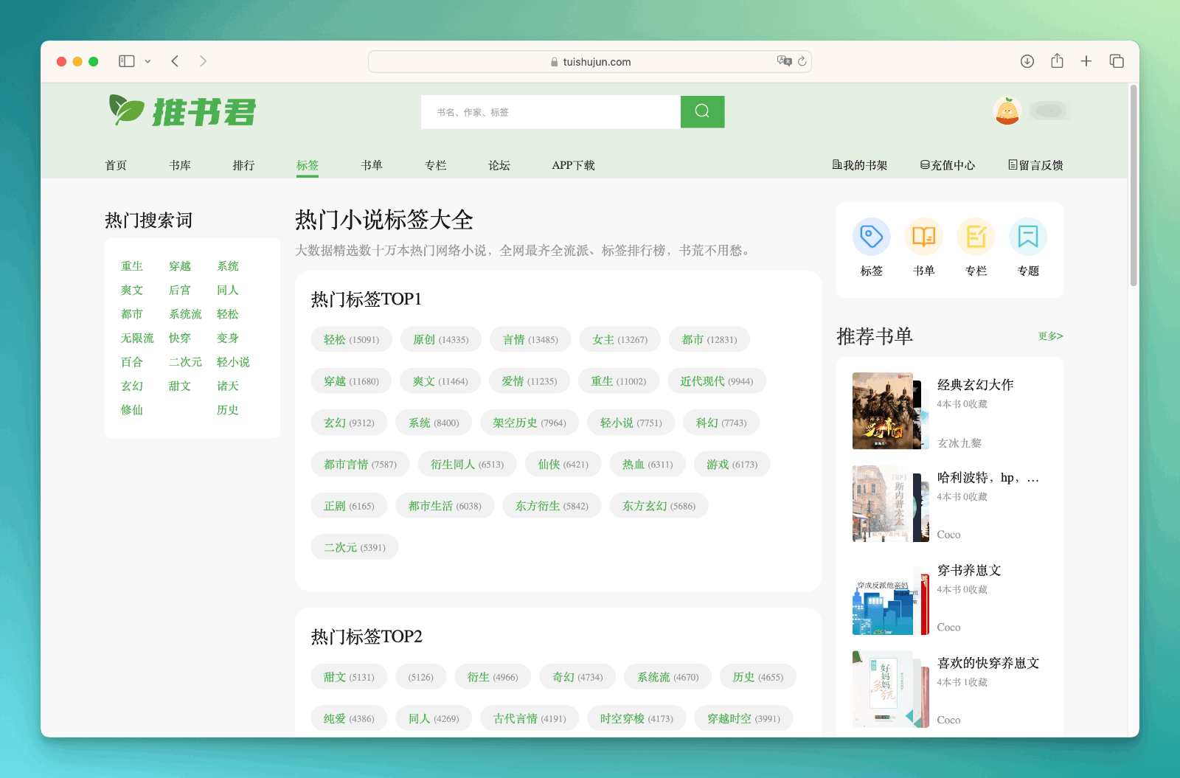Screen dimensions: 1180x778
Task: Click the 更多 link beside 推荐书单
Action: coord(1049,336)
